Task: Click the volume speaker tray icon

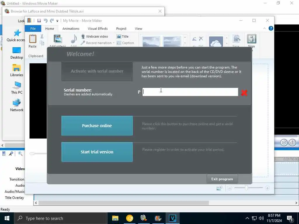Action: coord(261,218)
